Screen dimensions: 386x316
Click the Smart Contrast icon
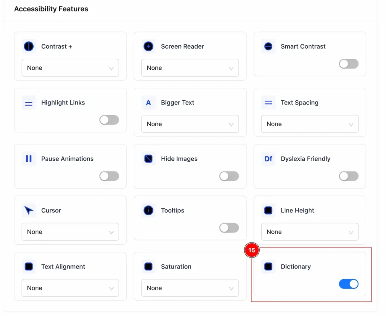(x=268, y=46)
